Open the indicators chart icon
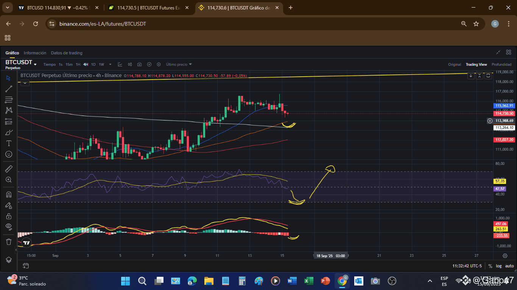 click(120, 65)
